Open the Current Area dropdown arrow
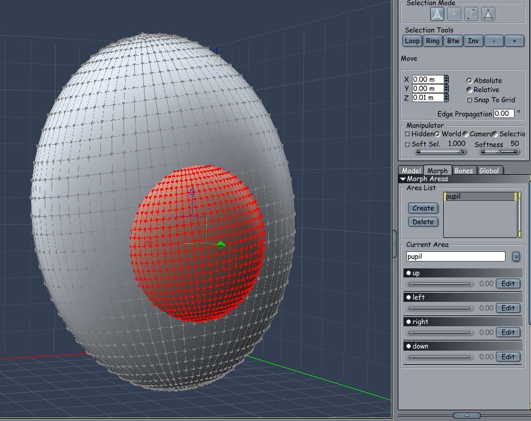This screenshot has width=531, height=421. pyautogui.click(x=516, y=256)
